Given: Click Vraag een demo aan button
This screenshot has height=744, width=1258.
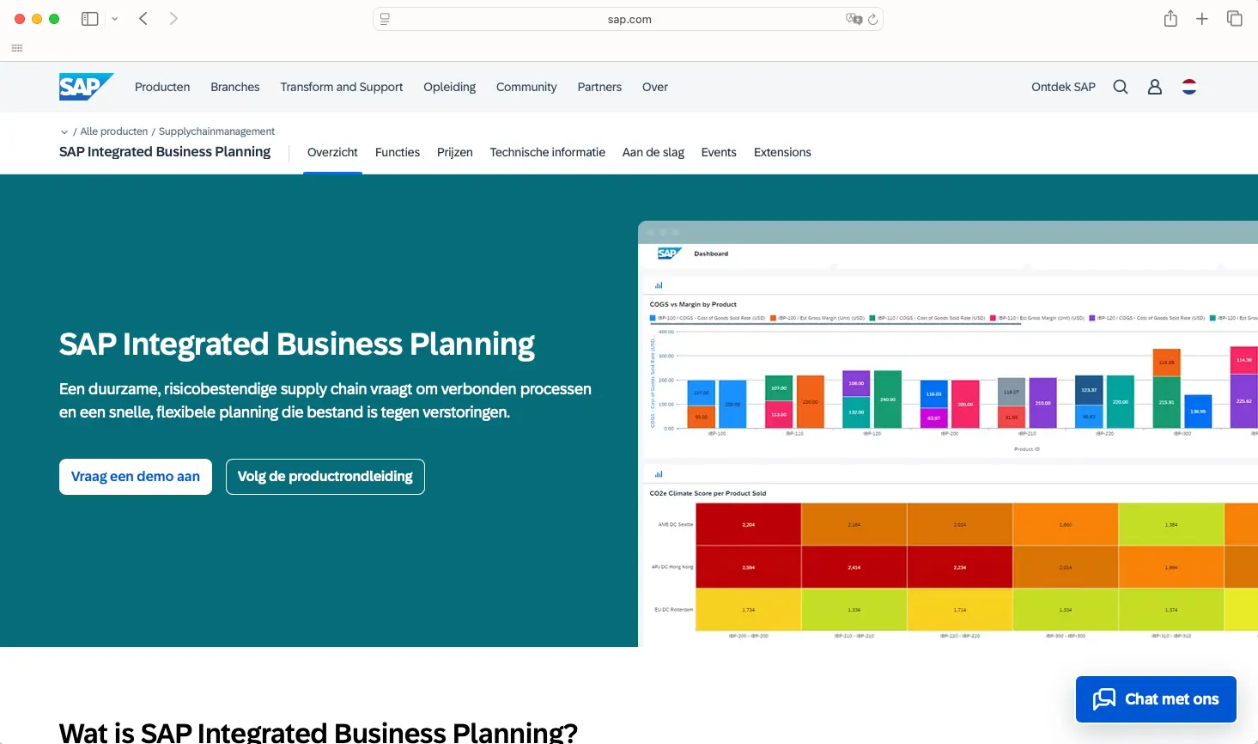Looking at the screenshot, I should pyautogui.click(x=136, y=477).
